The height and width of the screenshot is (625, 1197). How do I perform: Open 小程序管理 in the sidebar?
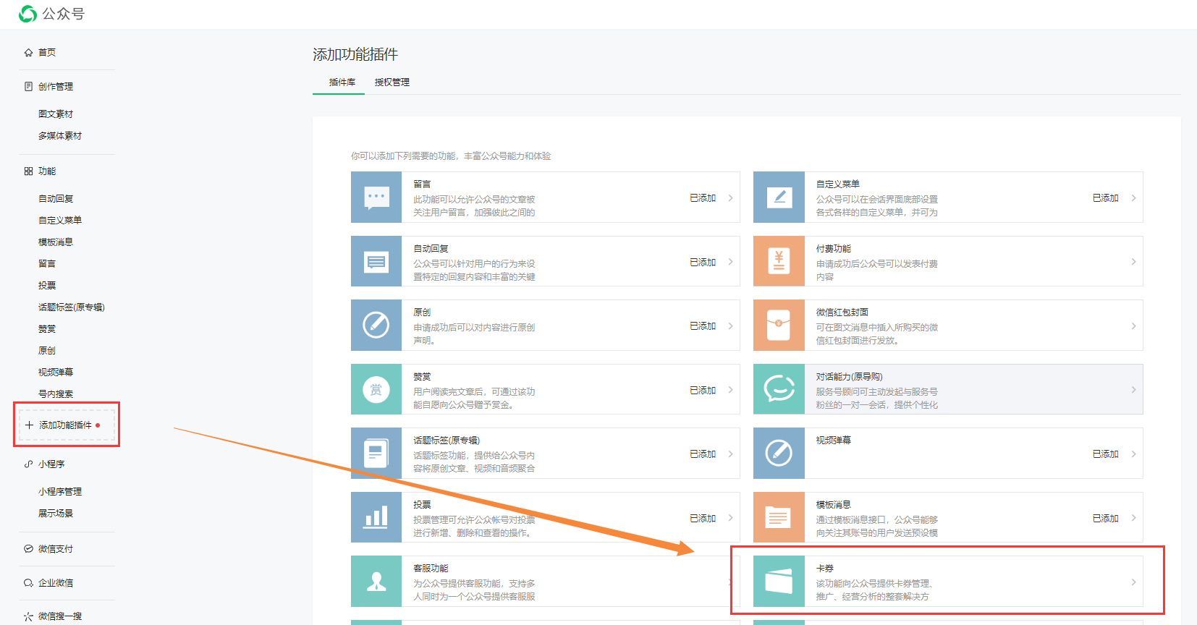(x=60, y=492)
